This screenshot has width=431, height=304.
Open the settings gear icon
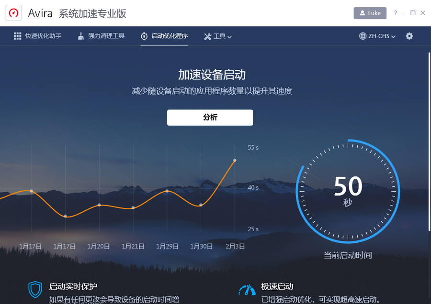point(409,36)
